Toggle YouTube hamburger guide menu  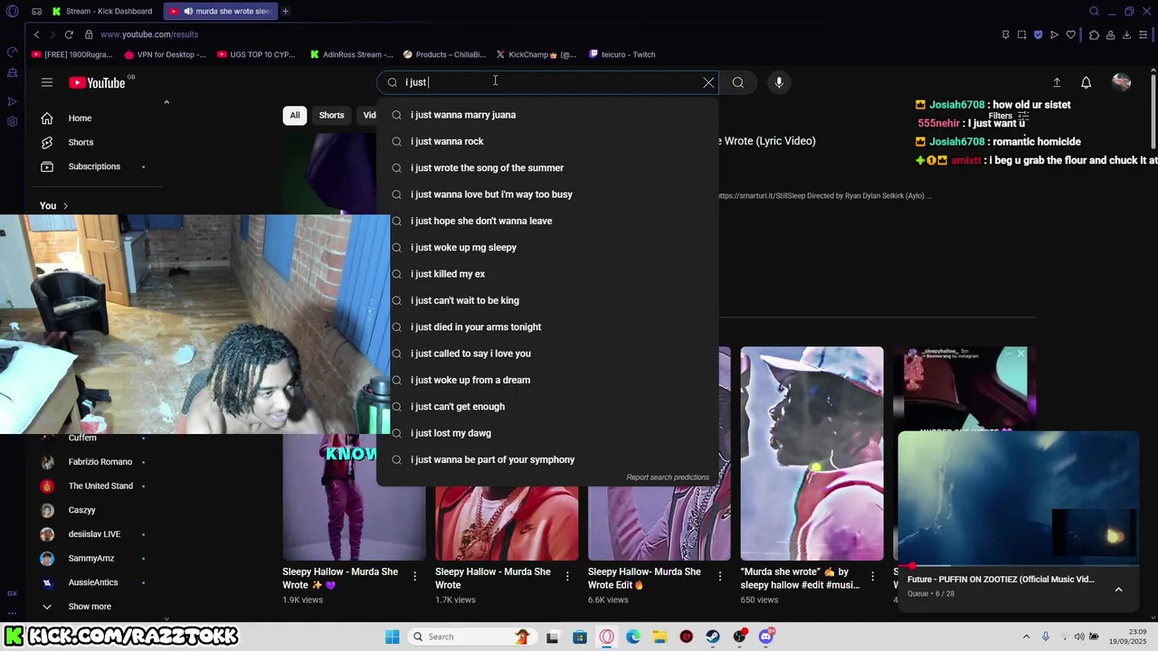47,82
